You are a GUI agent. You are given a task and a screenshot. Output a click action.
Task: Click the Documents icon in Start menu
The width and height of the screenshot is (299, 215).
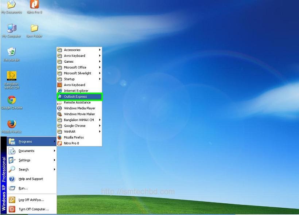[12, 151]
